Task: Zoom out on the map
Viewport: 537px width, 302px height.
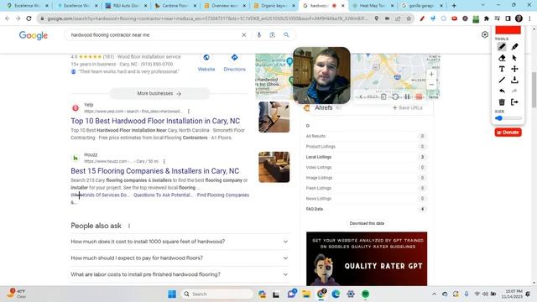Action: [x=431, y=85]
